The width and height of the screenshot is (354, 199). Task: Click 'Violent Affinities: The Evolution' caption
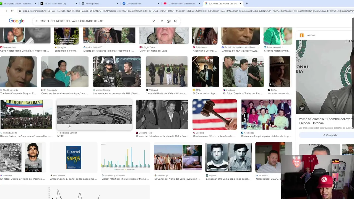click(125, 179)
